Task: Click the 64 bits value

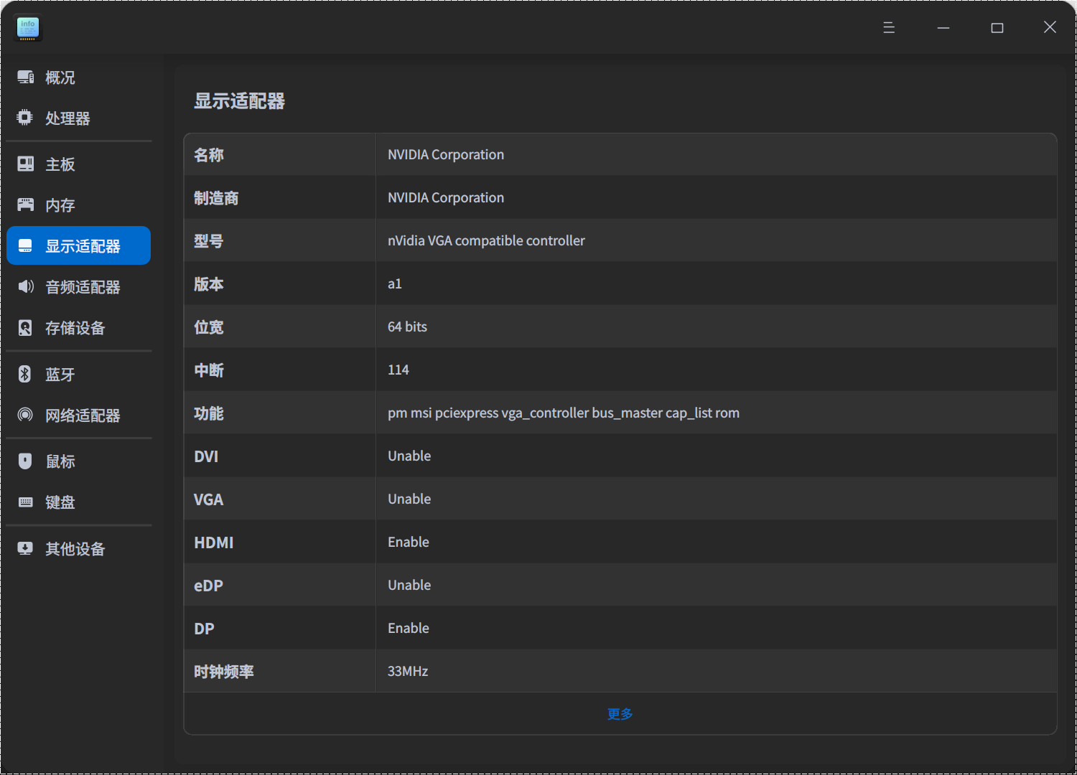Action: [407, 327]
